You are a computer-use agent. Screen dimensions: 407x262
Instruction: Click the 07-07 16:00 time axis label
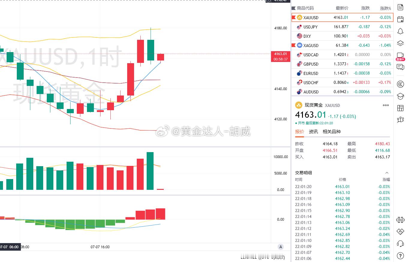[100, 247]
